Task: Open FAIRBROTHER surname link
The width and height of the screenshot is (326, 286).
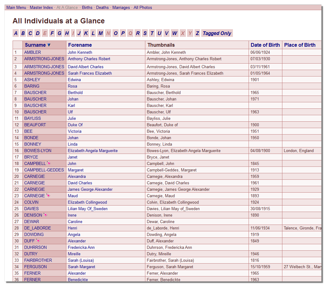Action: point(38,260)
